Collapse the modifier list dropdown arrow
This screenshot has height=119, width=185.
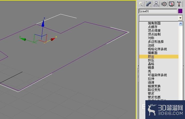pyautogui.click(x=180, y=18)
